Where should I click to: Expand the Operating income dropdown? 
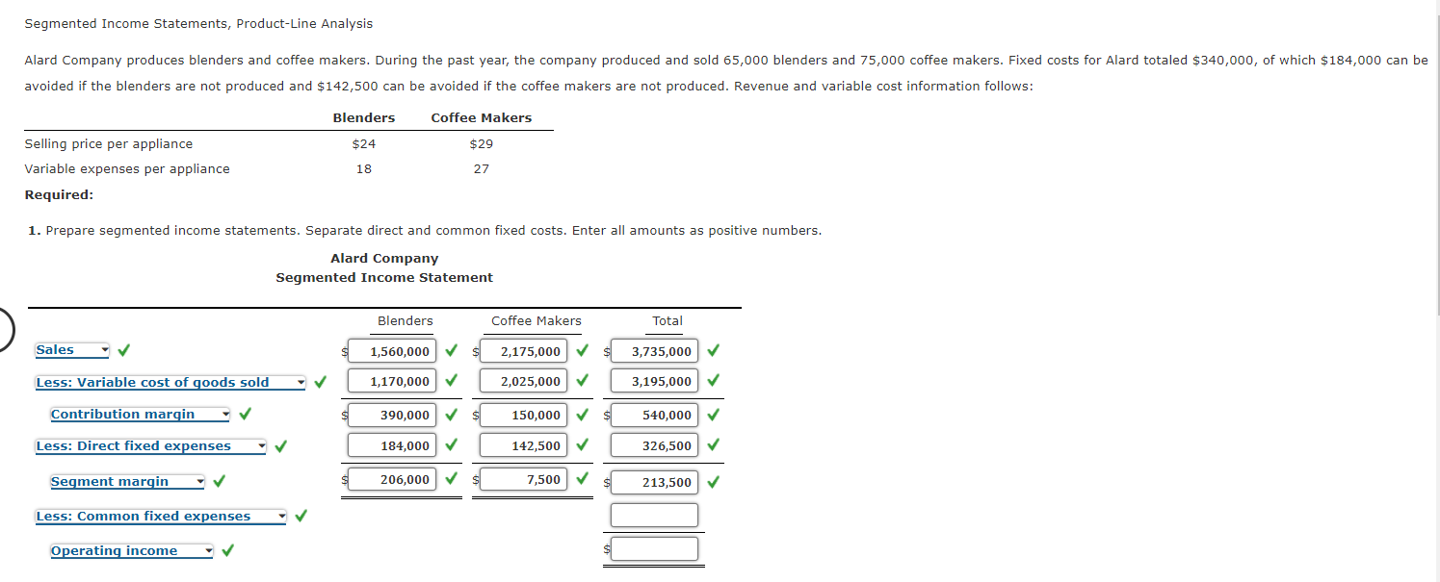click(x=132, y=550)
